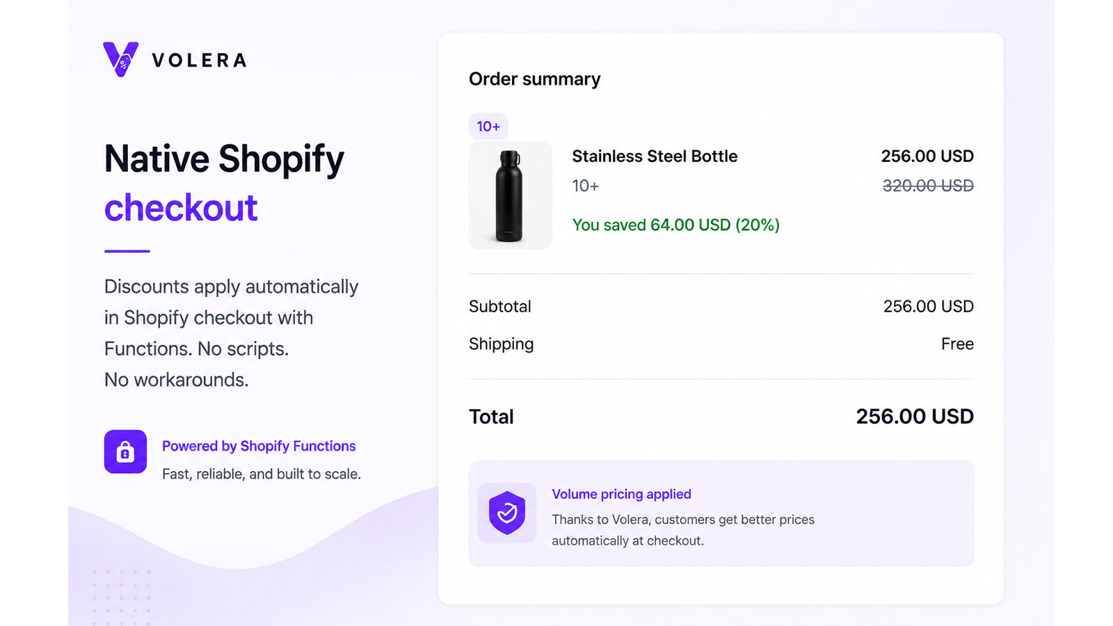Image resolution: width=1113 pixels, height=626 pixels.
Task: Open the Stainless Steel Bottle thumbnail
Action: coord(511,195)
